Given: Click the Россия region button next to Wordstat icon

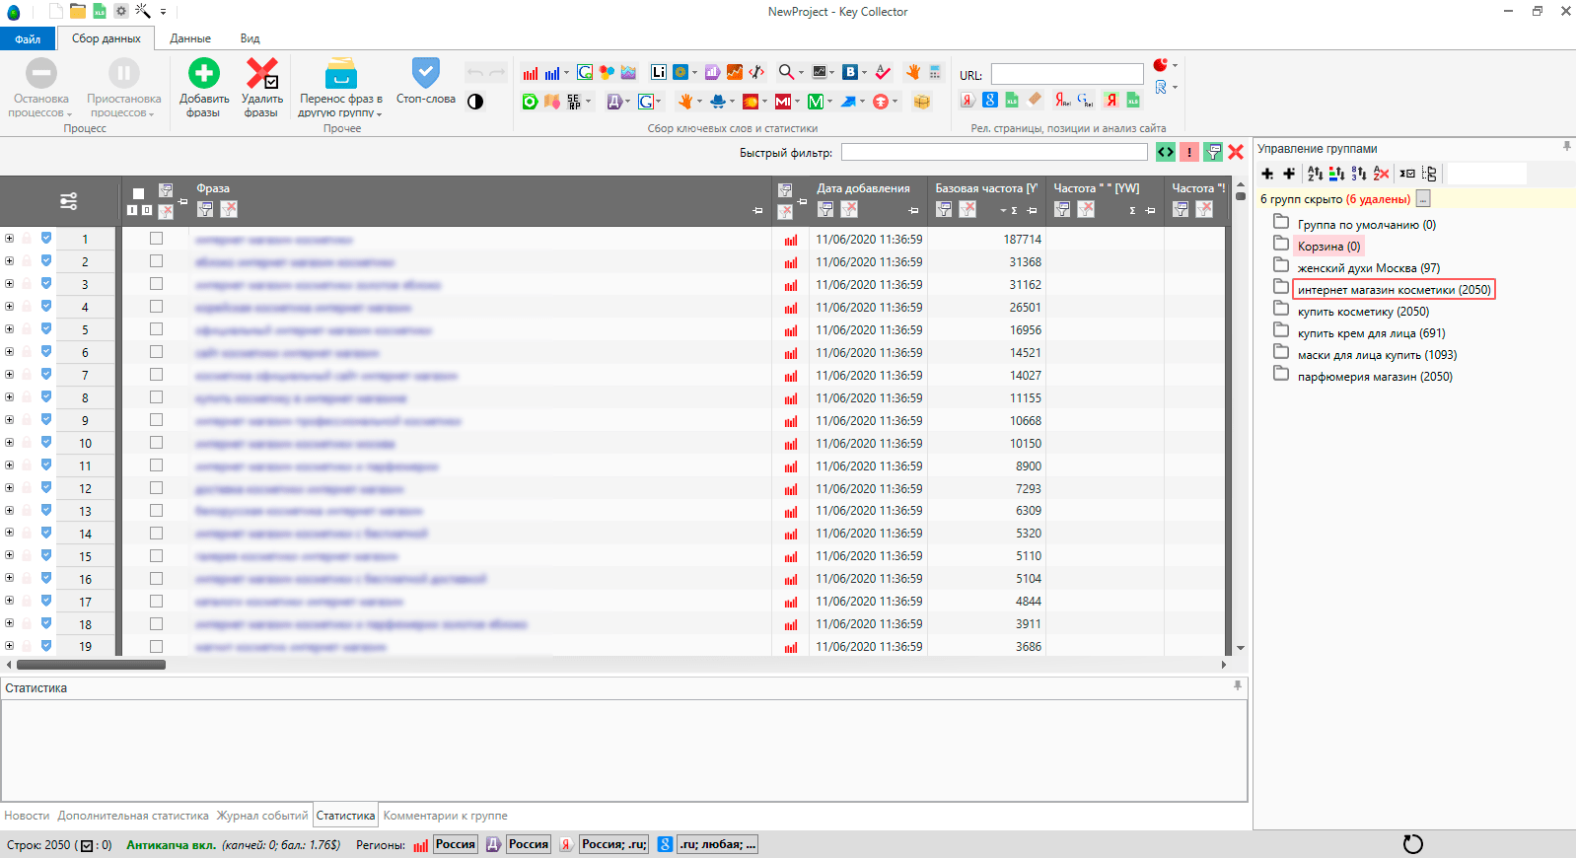Looking at the screenshot, I should (x=456, y=844).
